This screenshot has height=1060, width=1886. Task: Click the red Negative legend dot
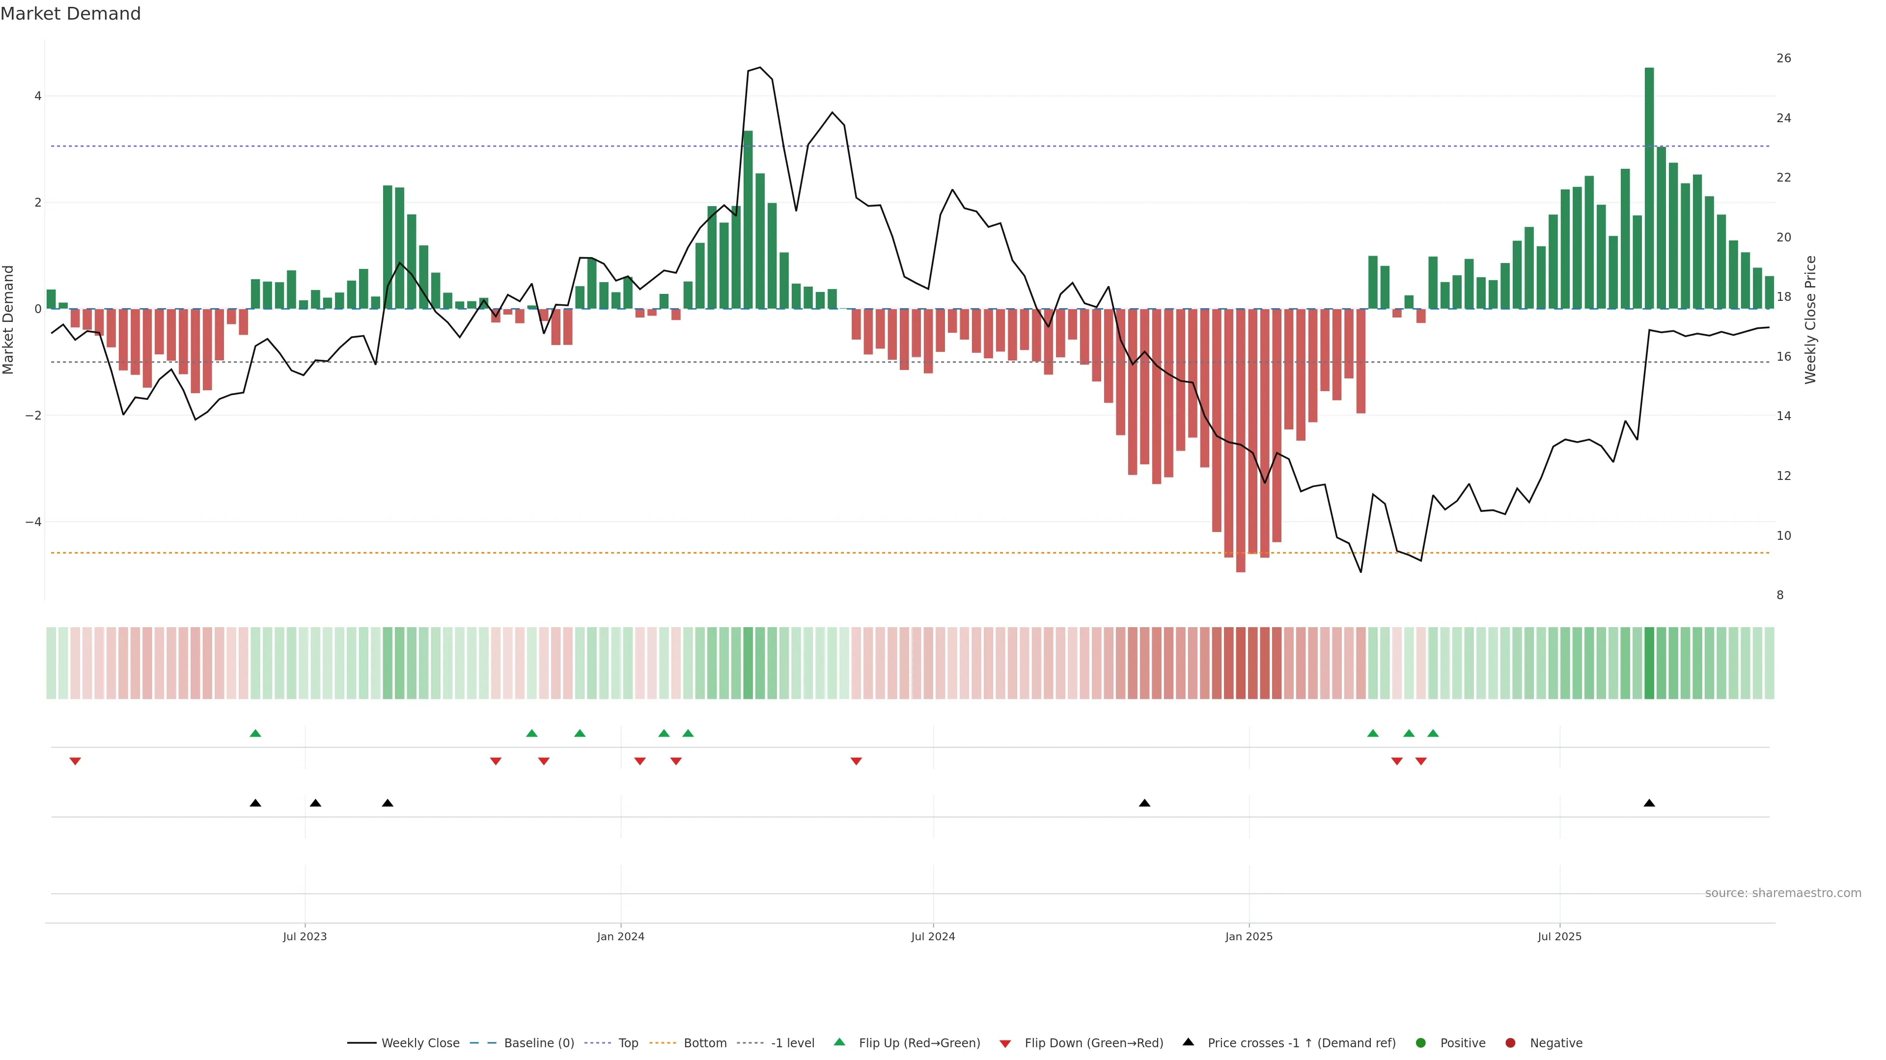point(1510,1043)
